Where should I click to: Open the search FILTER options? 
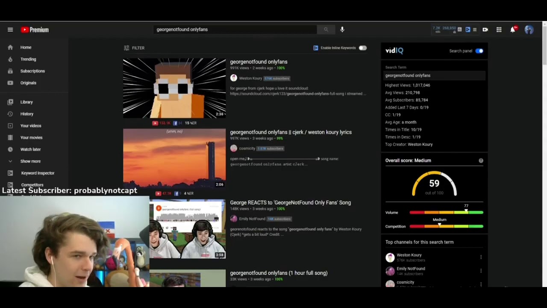134,48
